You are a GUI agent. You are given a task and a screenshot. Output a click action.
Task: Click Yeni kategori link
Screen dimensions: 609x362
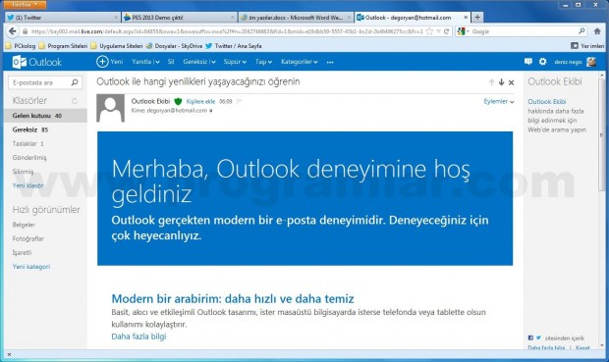31,267
